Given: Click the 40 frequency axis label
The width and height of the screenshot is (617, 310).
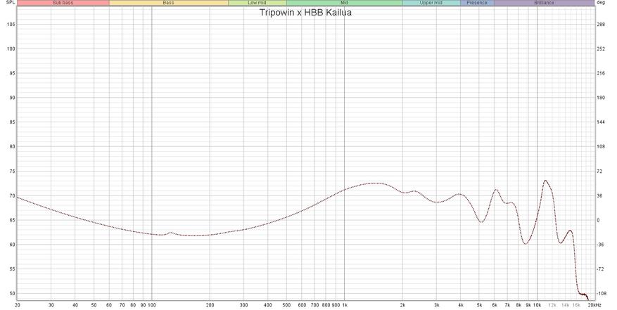Looking at the screenshot, I should [x=75, y=305].
